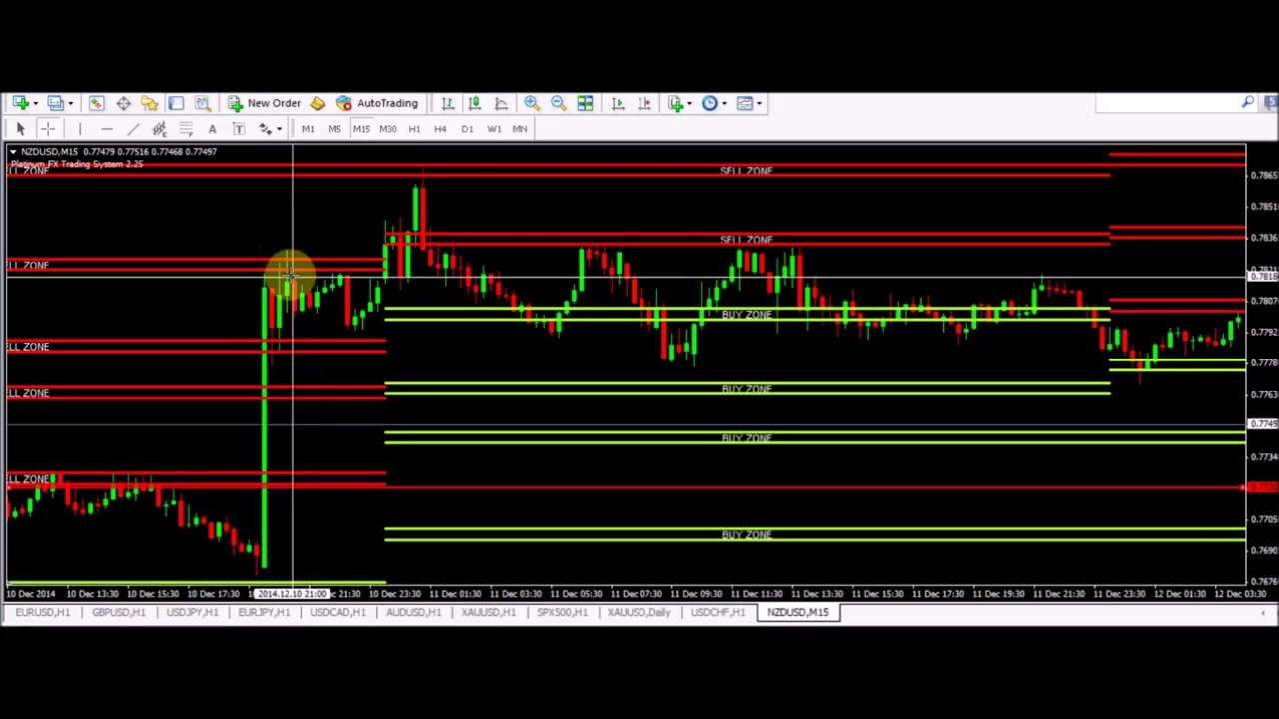Switch to Line Chart mode
The height and width of the screenshot is (719, 1279).
501,103
